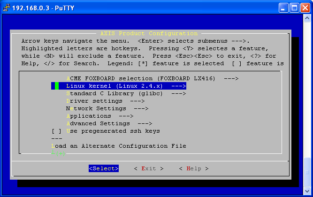Open Standard C Library submenu
This screenshot has width=313, height=197.
pyautogui.click(x=126, y=93)
